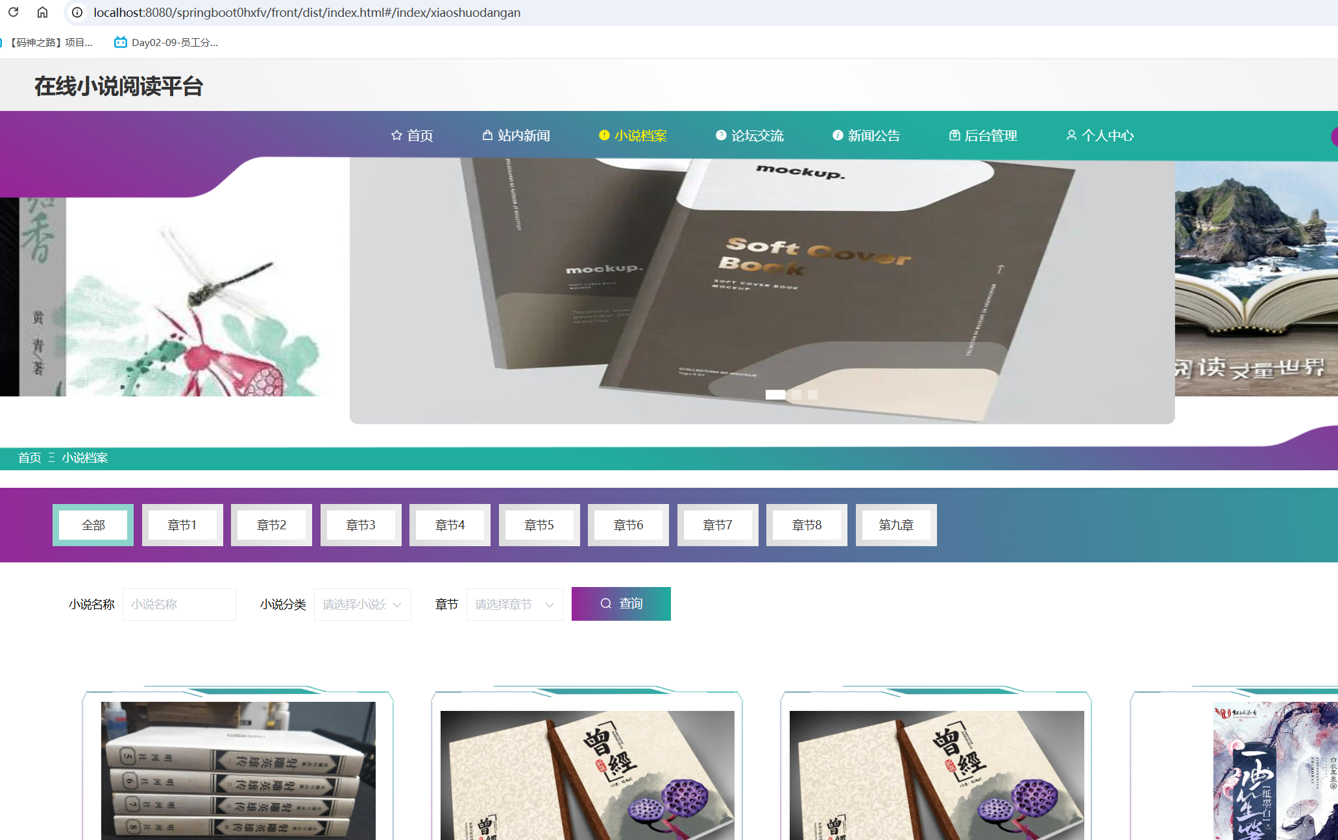Go to 后台管理 in the navbar
The image size is (1338, 840).
[984, 135]
